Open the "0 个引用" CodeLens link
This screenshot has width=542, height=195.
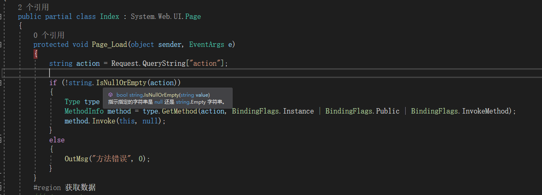click(x=49, y=35)
